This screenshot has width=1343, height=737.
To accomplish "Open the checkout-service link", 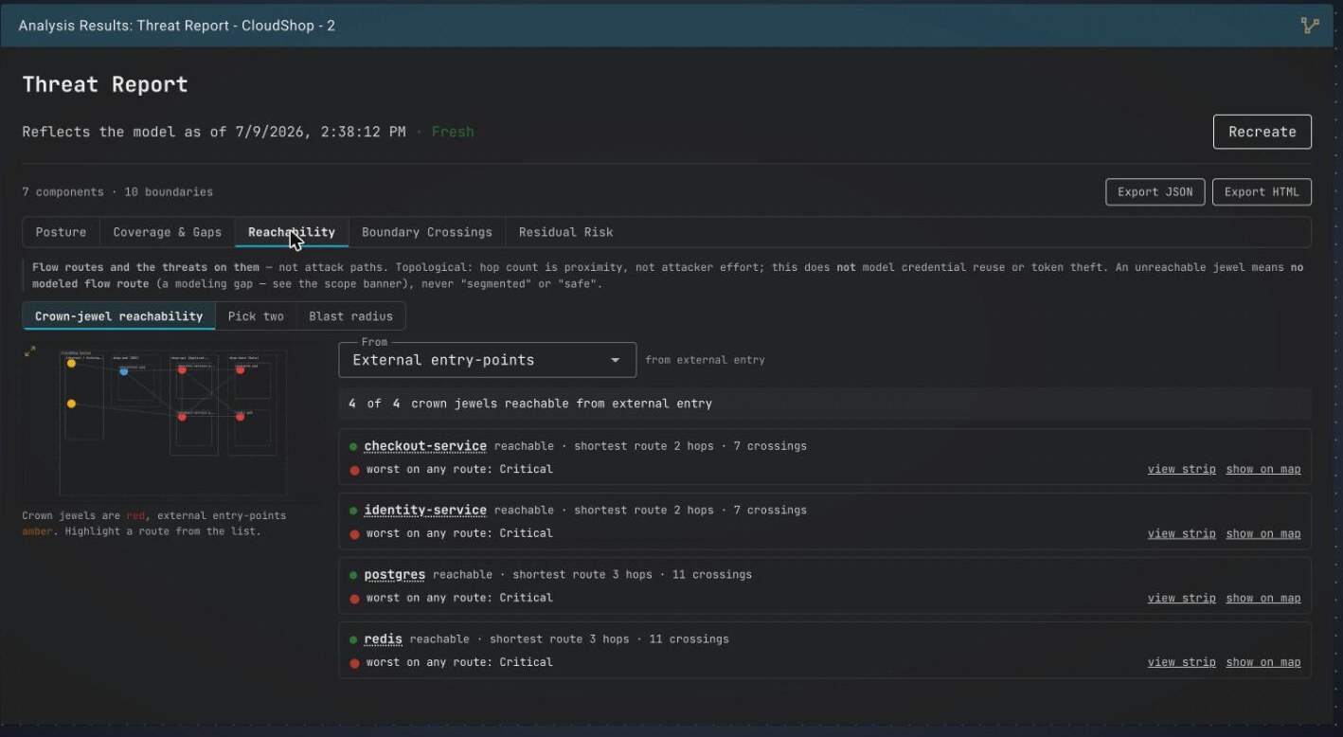I will coord(425,446).
